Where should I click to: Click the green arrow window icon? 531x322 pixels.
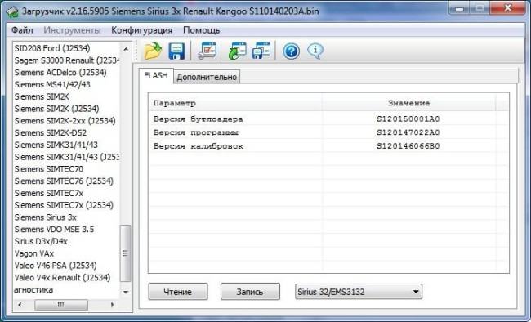[x=237, y=51]
